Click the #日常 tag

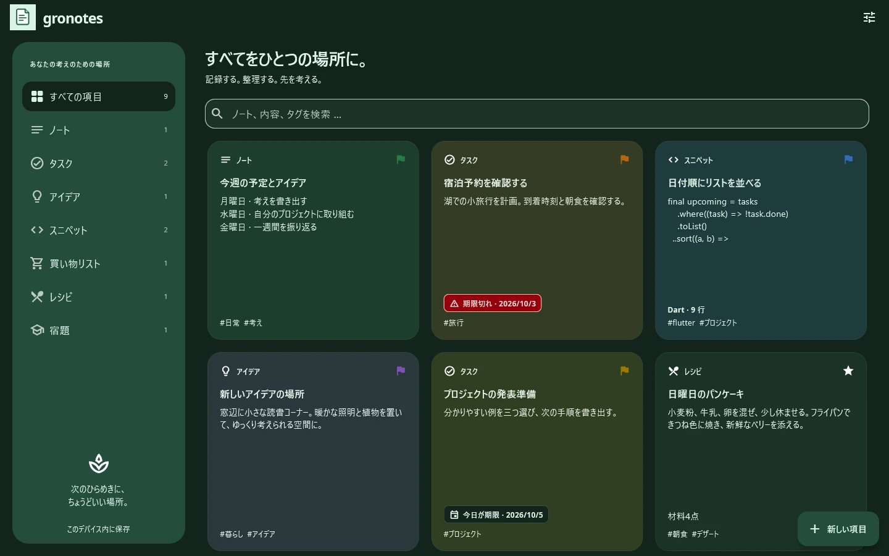tap(230, 322)
